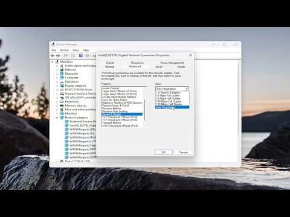290x217 pixels.
Task: Expand the Disk drives node chevron
Action: 57,82
